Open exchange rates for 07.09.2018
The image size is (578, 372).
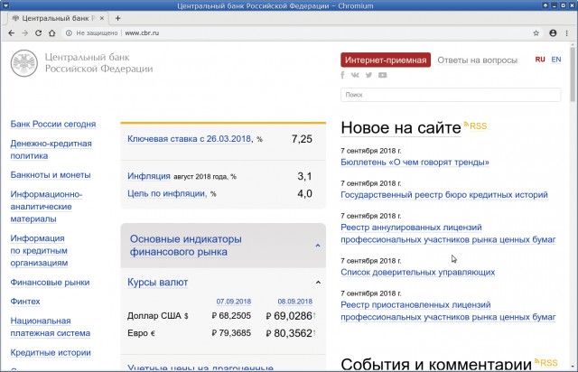[x=234, y=302]
